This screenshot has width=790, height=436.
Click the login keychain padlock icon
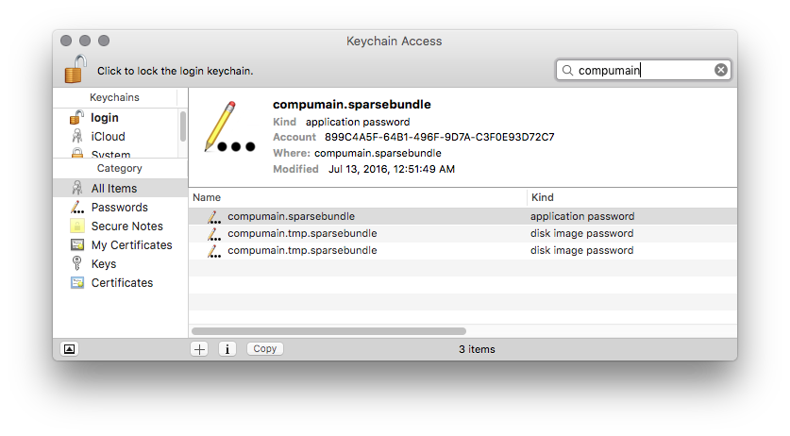(76, 117)
